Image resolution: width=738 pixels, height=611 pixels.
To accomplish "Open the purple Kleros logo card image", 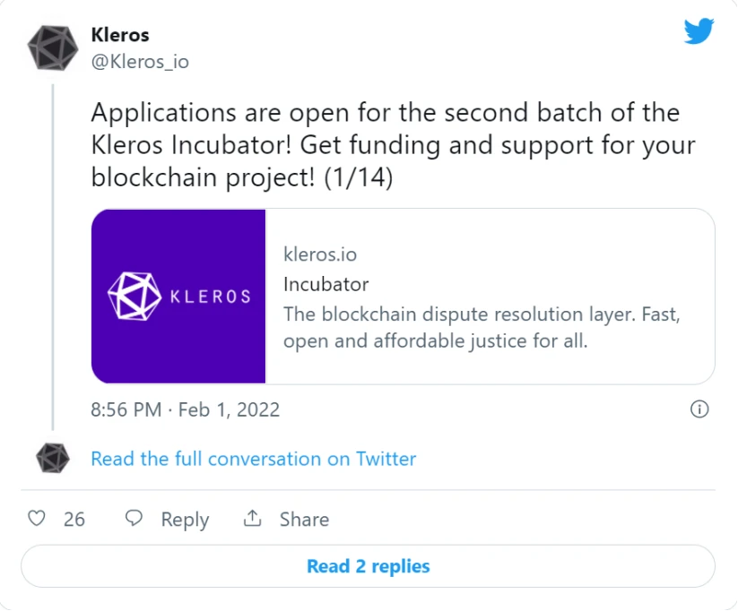I will point(178,297).
